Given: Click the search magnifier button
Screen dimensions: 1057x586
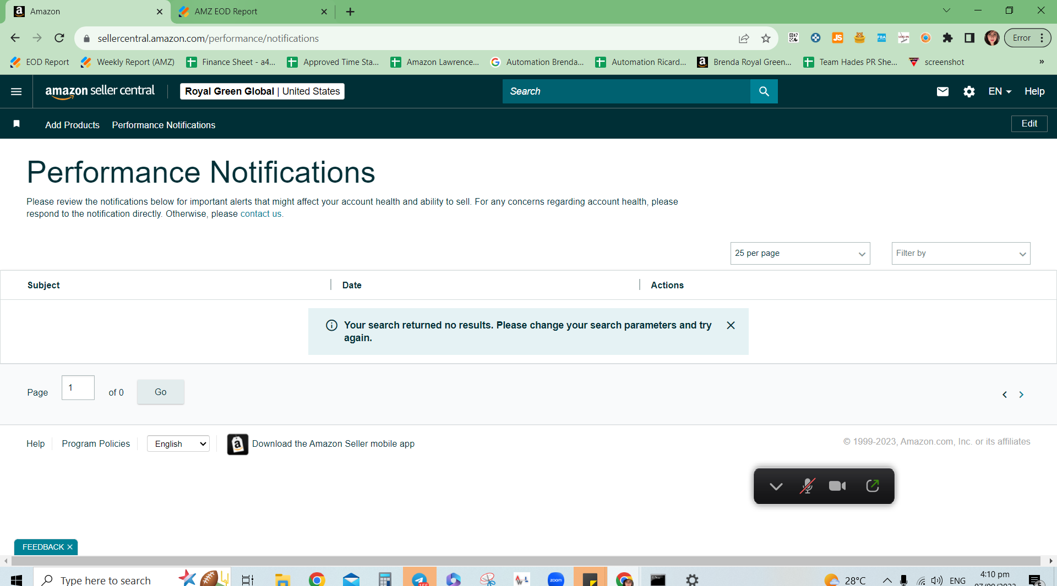Looking at the screenshot, I should point(764,91).
